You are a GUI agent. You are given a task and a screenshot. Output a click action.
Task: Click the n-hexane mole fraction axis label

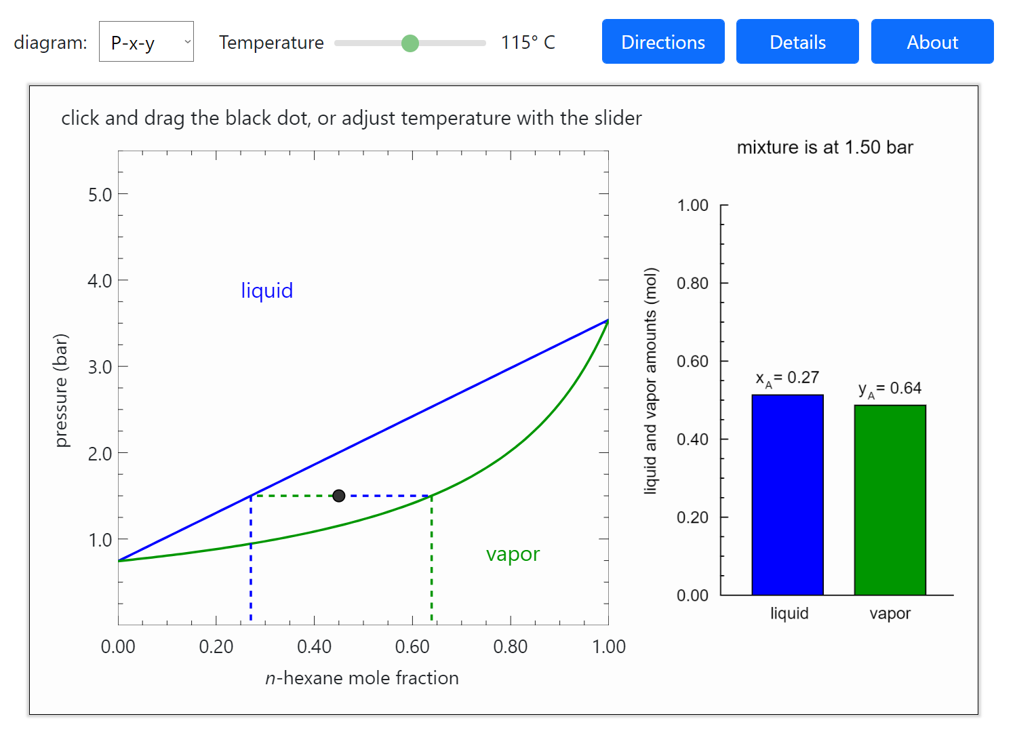tap(362, 678)
